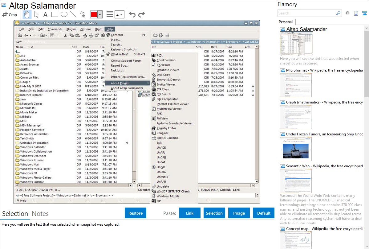
Task: Select 7-Zip in the plugin submenu
Action: click(174, 55)
